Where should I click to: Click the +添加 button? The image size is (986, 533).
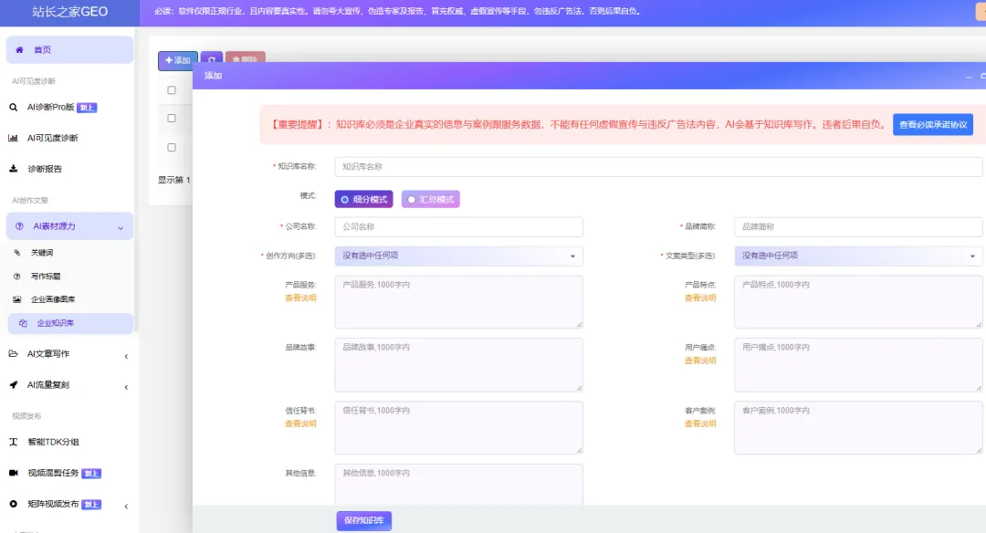point(178,60)
